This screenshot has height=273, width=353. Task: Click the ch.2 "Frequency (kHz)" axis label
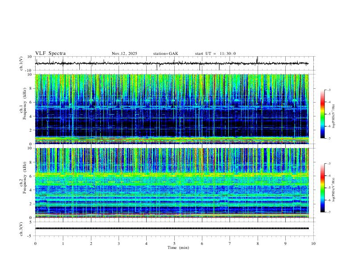pyautogui.click(x=25, y=178)
